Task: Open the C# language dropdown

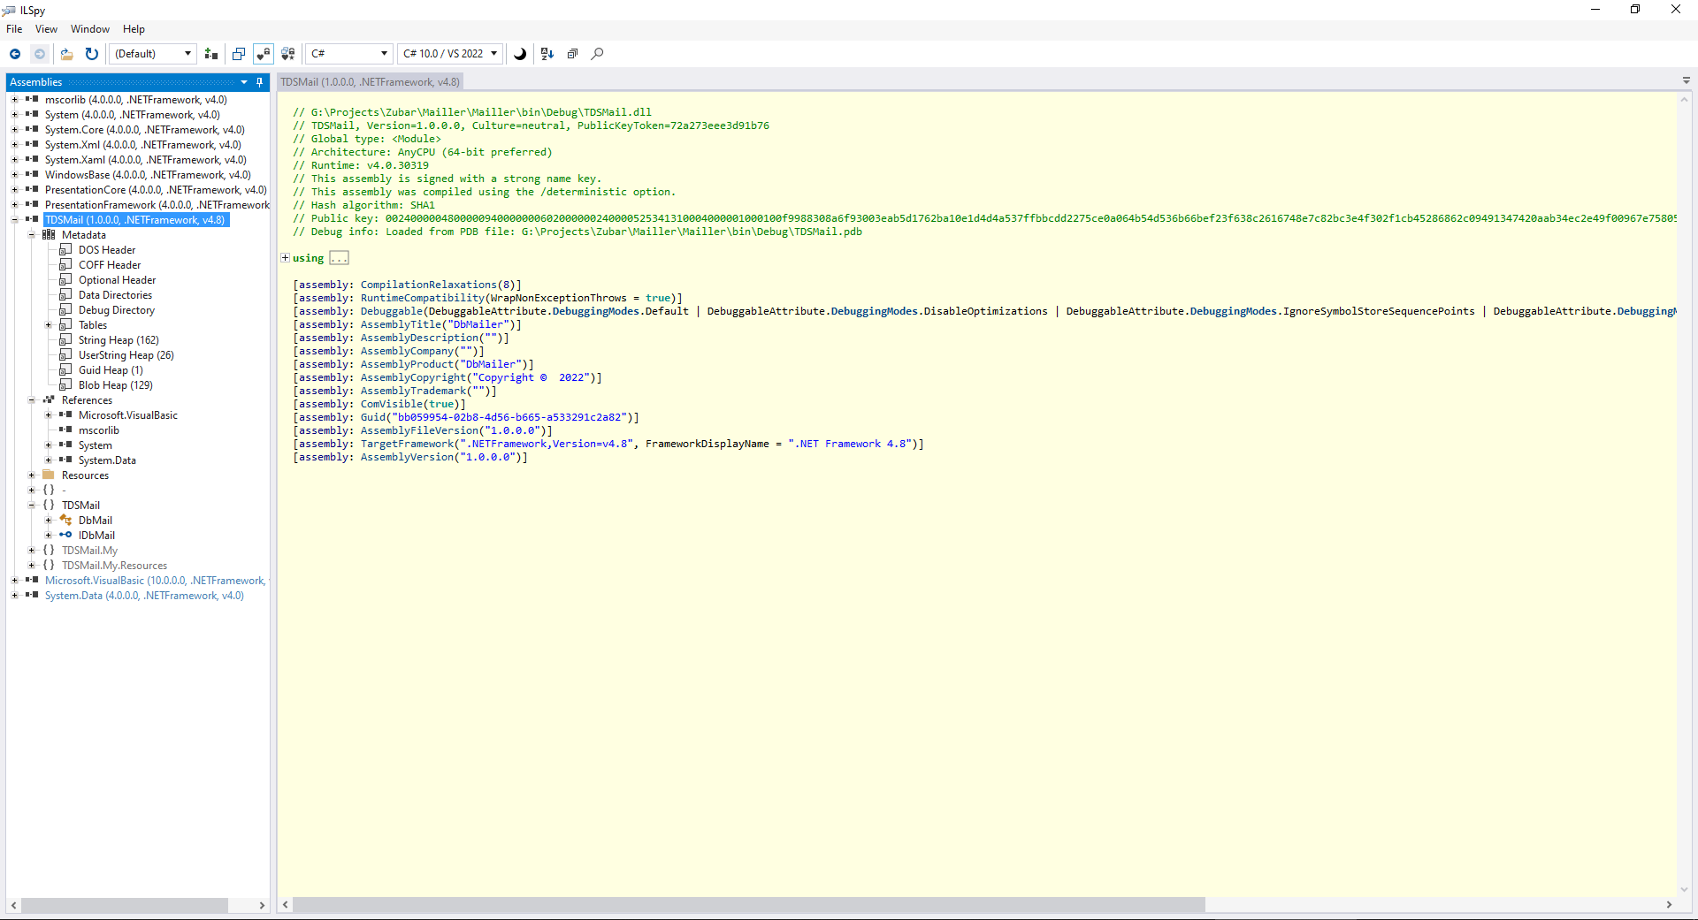Action: 348,54
